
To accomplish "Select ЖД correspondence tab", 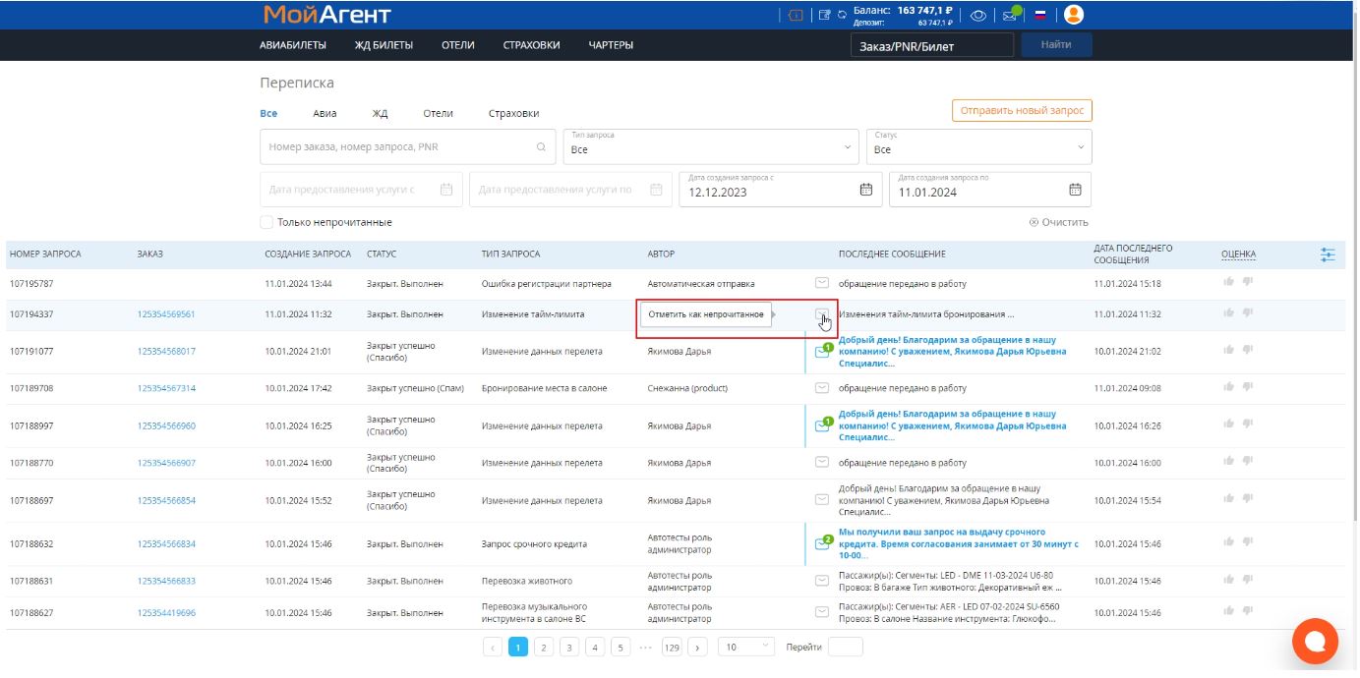I will (380, 113).
